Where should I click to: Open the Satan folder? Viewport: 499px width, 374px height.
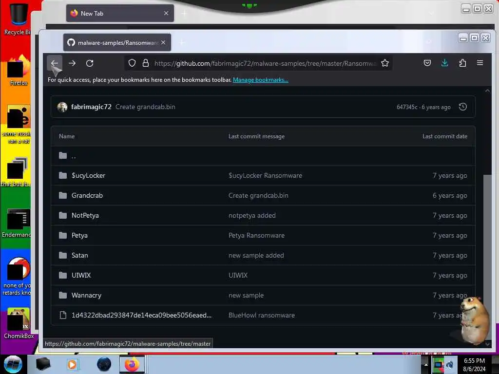(x=79, y=255)
